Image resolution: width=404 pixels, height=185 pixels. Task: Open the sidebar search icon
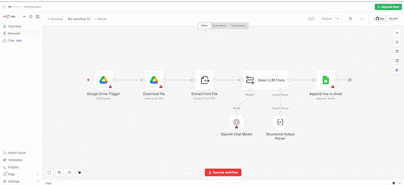coord(31,17)
